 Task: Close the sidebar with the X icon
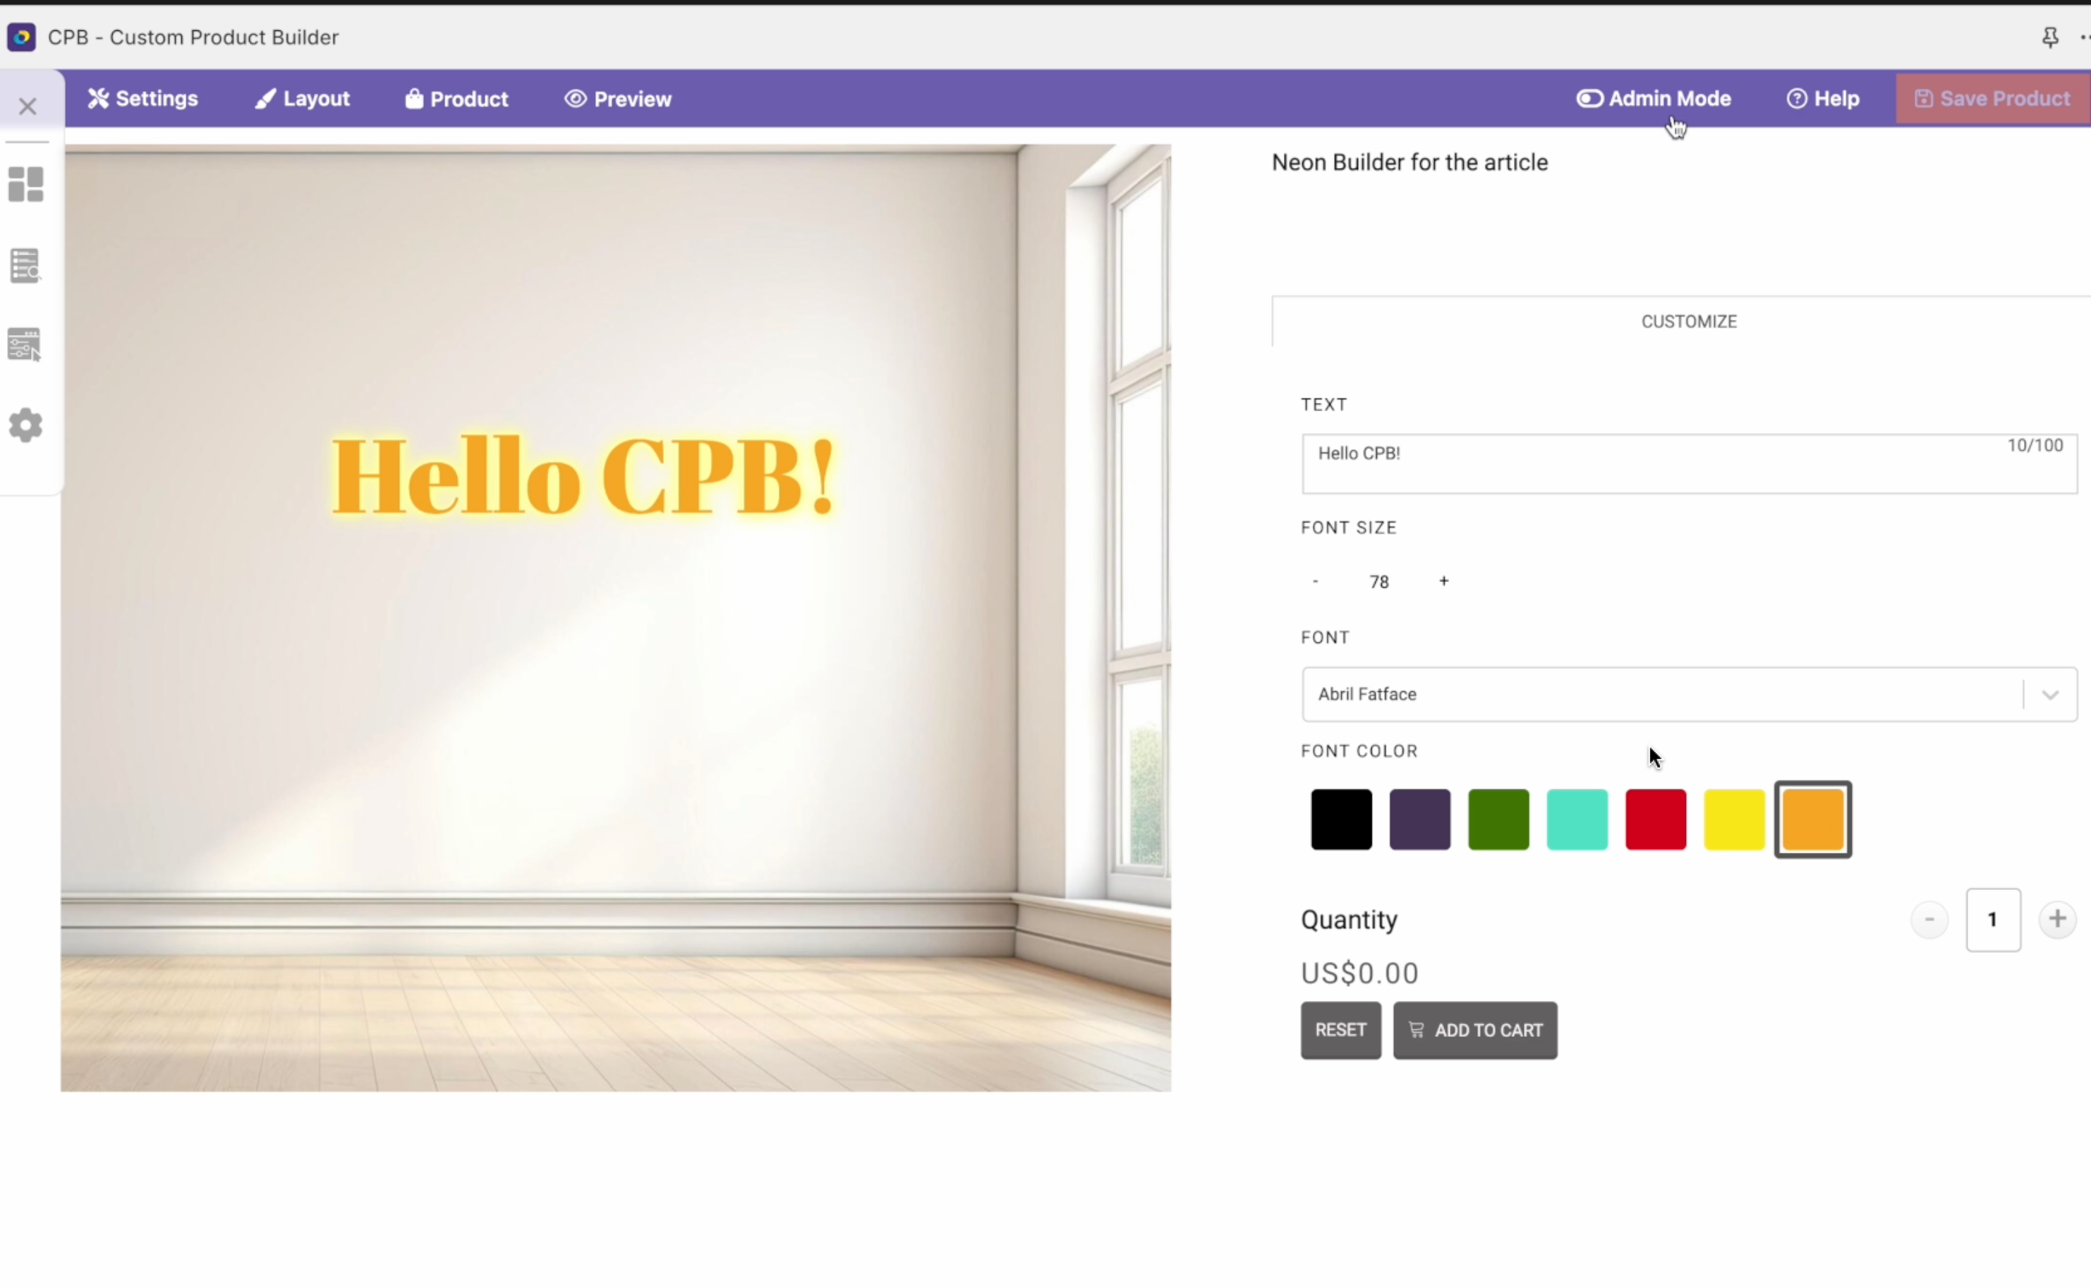tap(28, 107)
